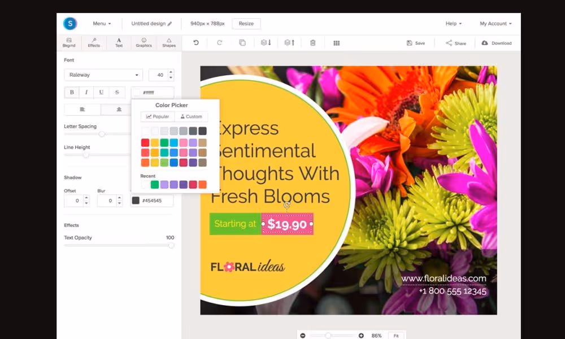Click the zoom in plus icon

click(361, 336)
